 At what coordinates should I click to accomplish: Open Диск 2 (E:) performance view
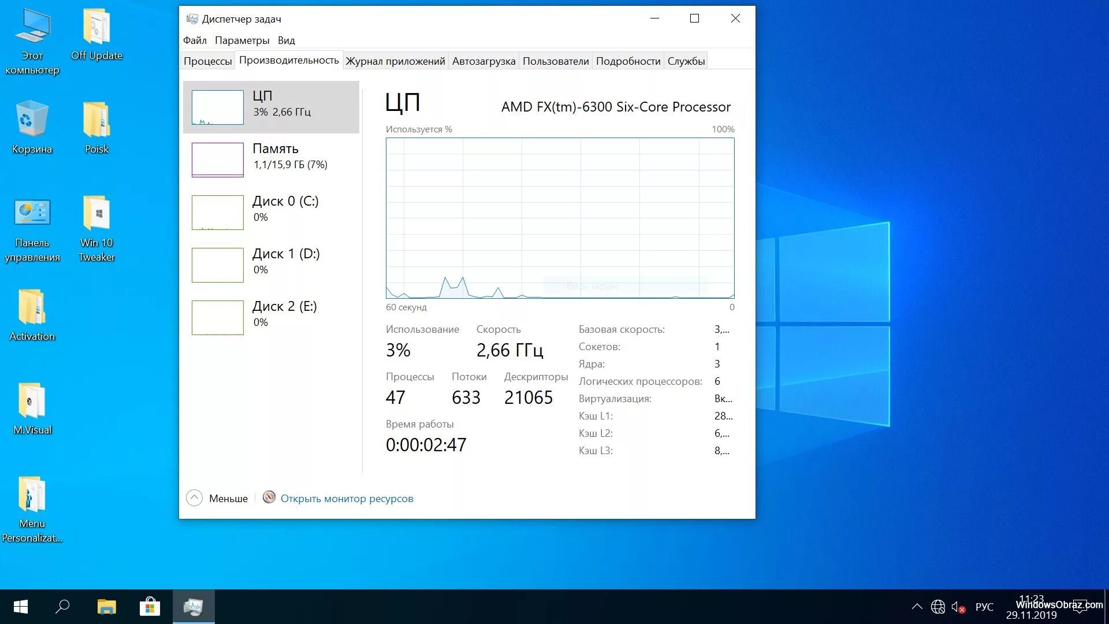[x=217, y=317]
